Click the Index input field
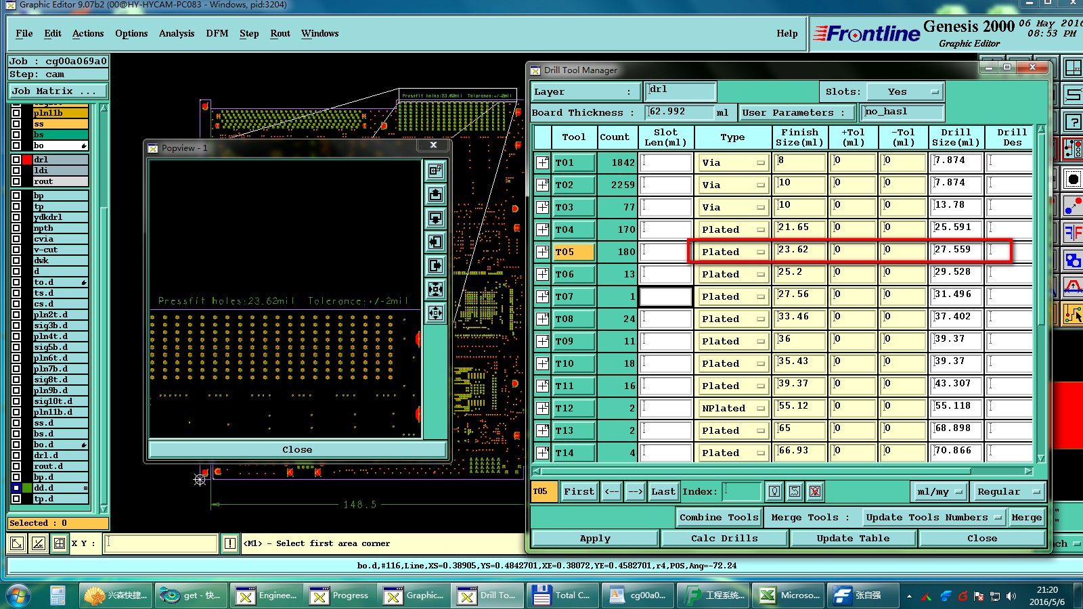This screenshot has height=609, width=1083. 742,492
